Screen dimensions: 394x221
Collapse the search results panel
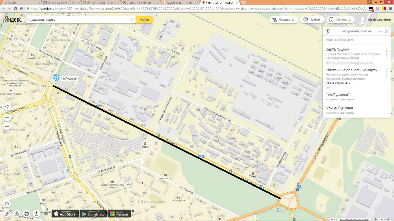pos(380,31)
